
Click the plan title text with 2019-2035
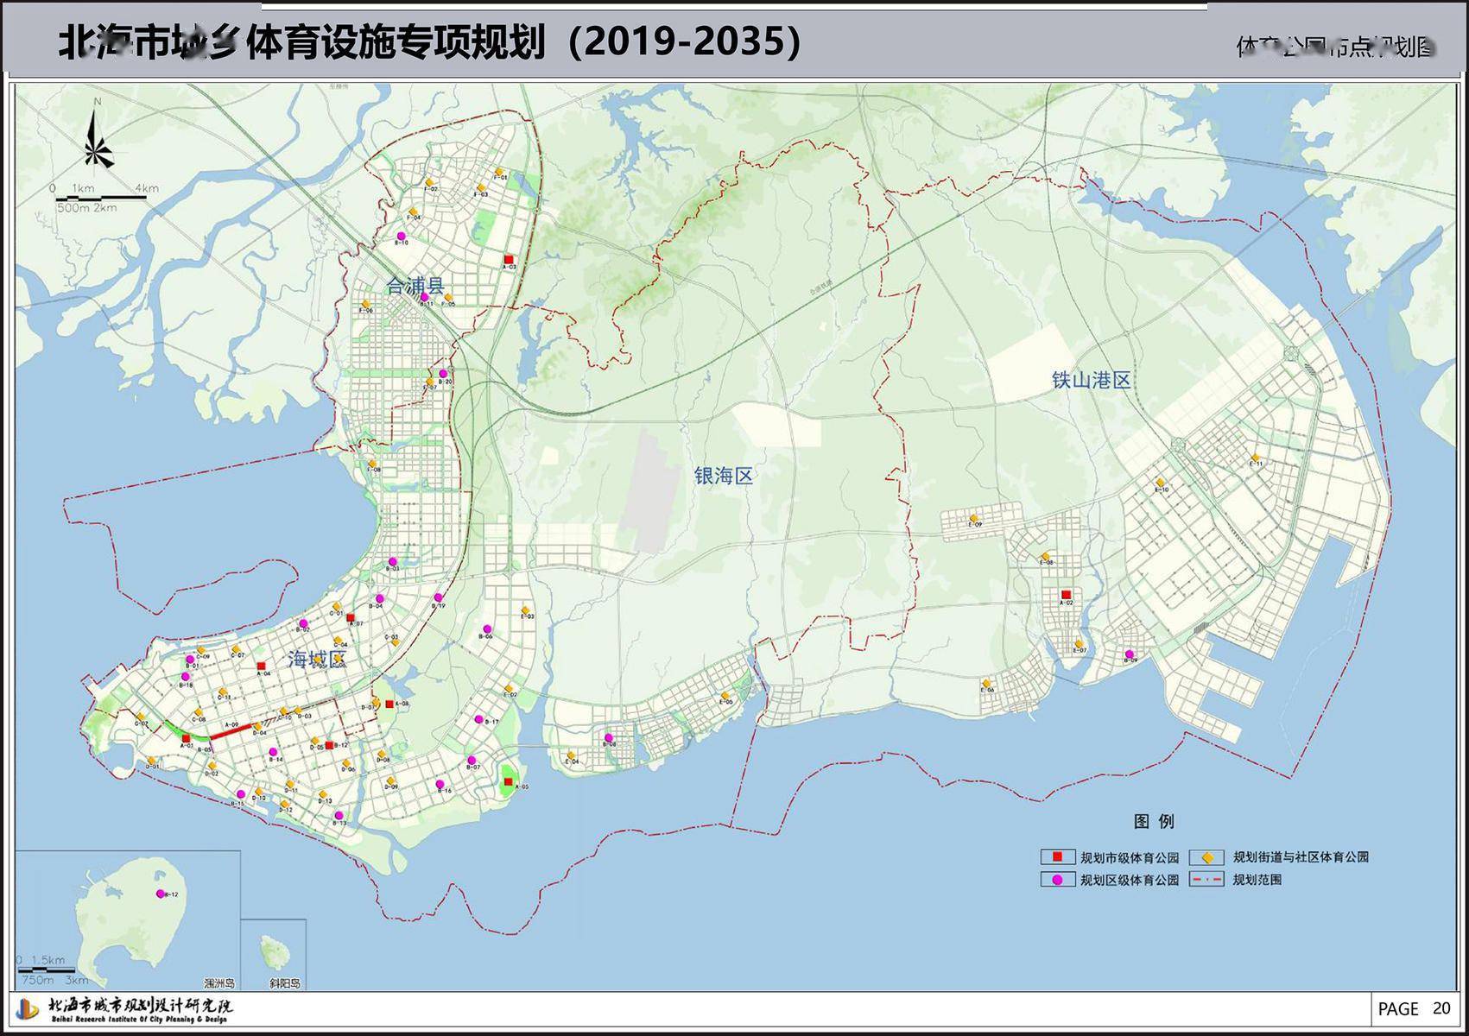tap(429, 41)
